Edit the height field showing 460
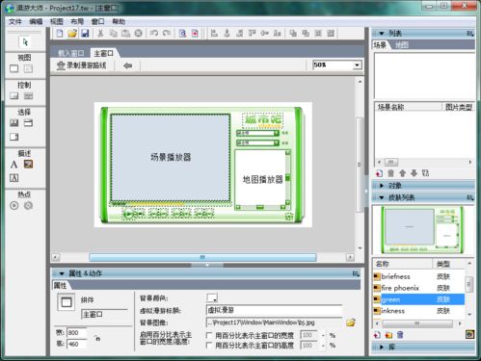The height and width of the screenshot is (361, 481). coord(76,344)
